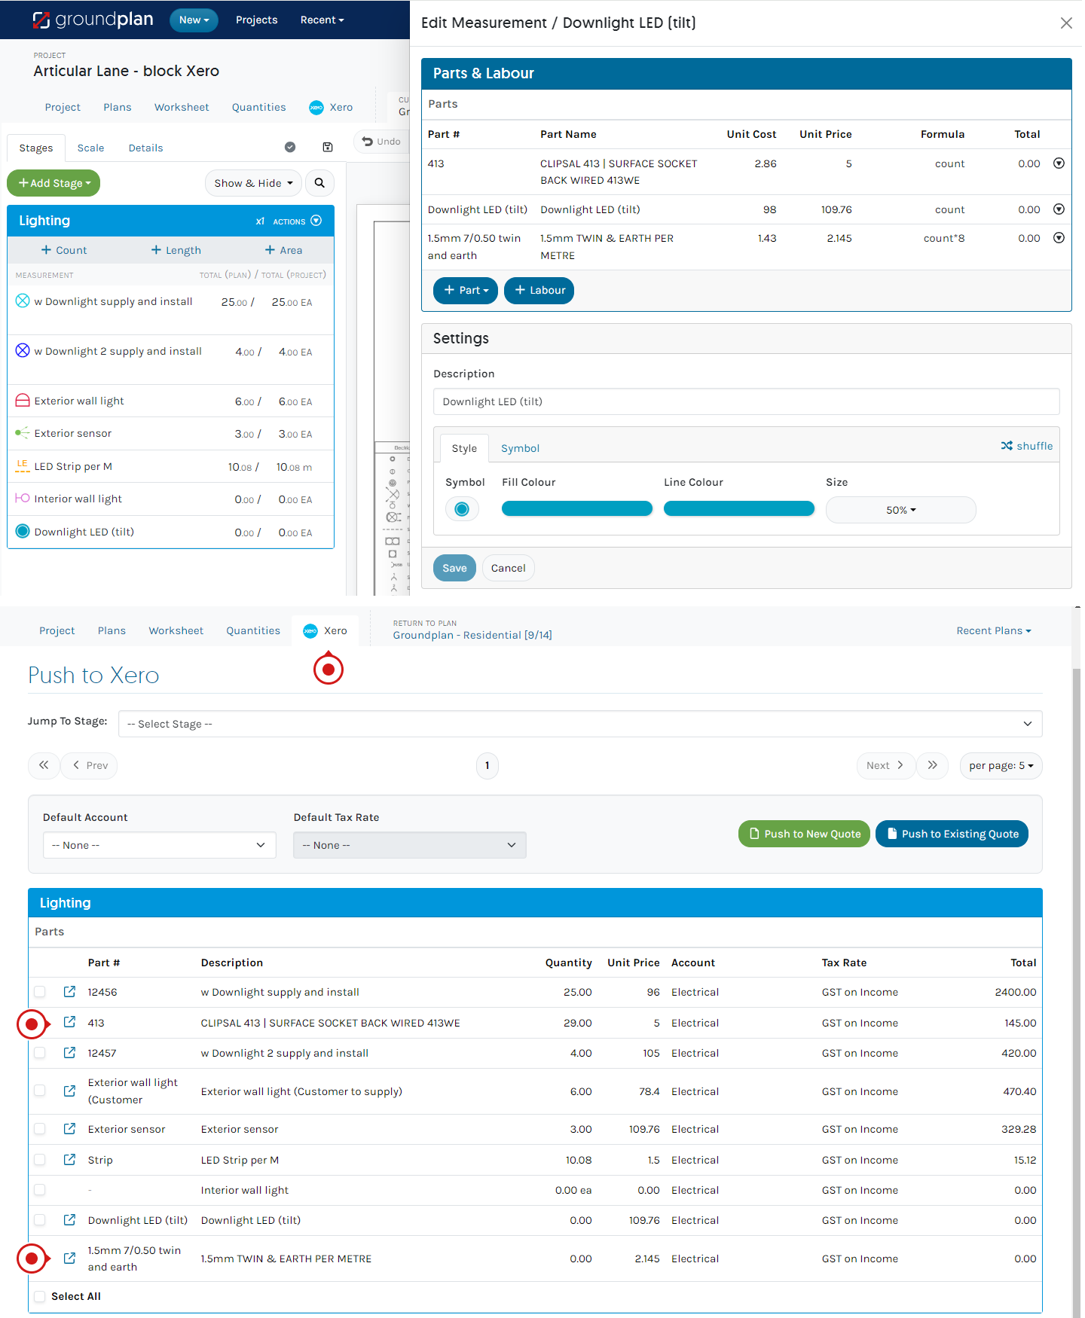
Task: Click the Undo button
Action: point(381,142)
